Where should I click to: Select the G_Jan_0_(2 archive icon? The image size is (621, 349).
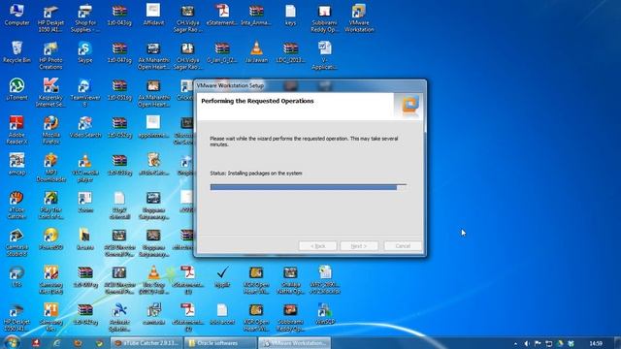[x=222, y=52]
